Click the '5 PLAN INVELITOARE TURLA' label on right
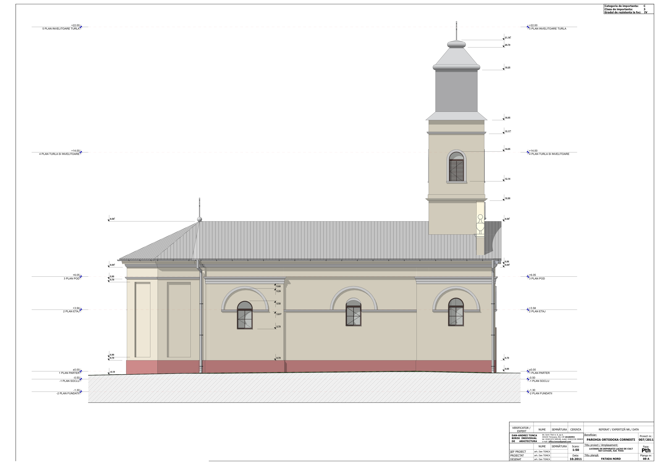 [x=547, y=29]
